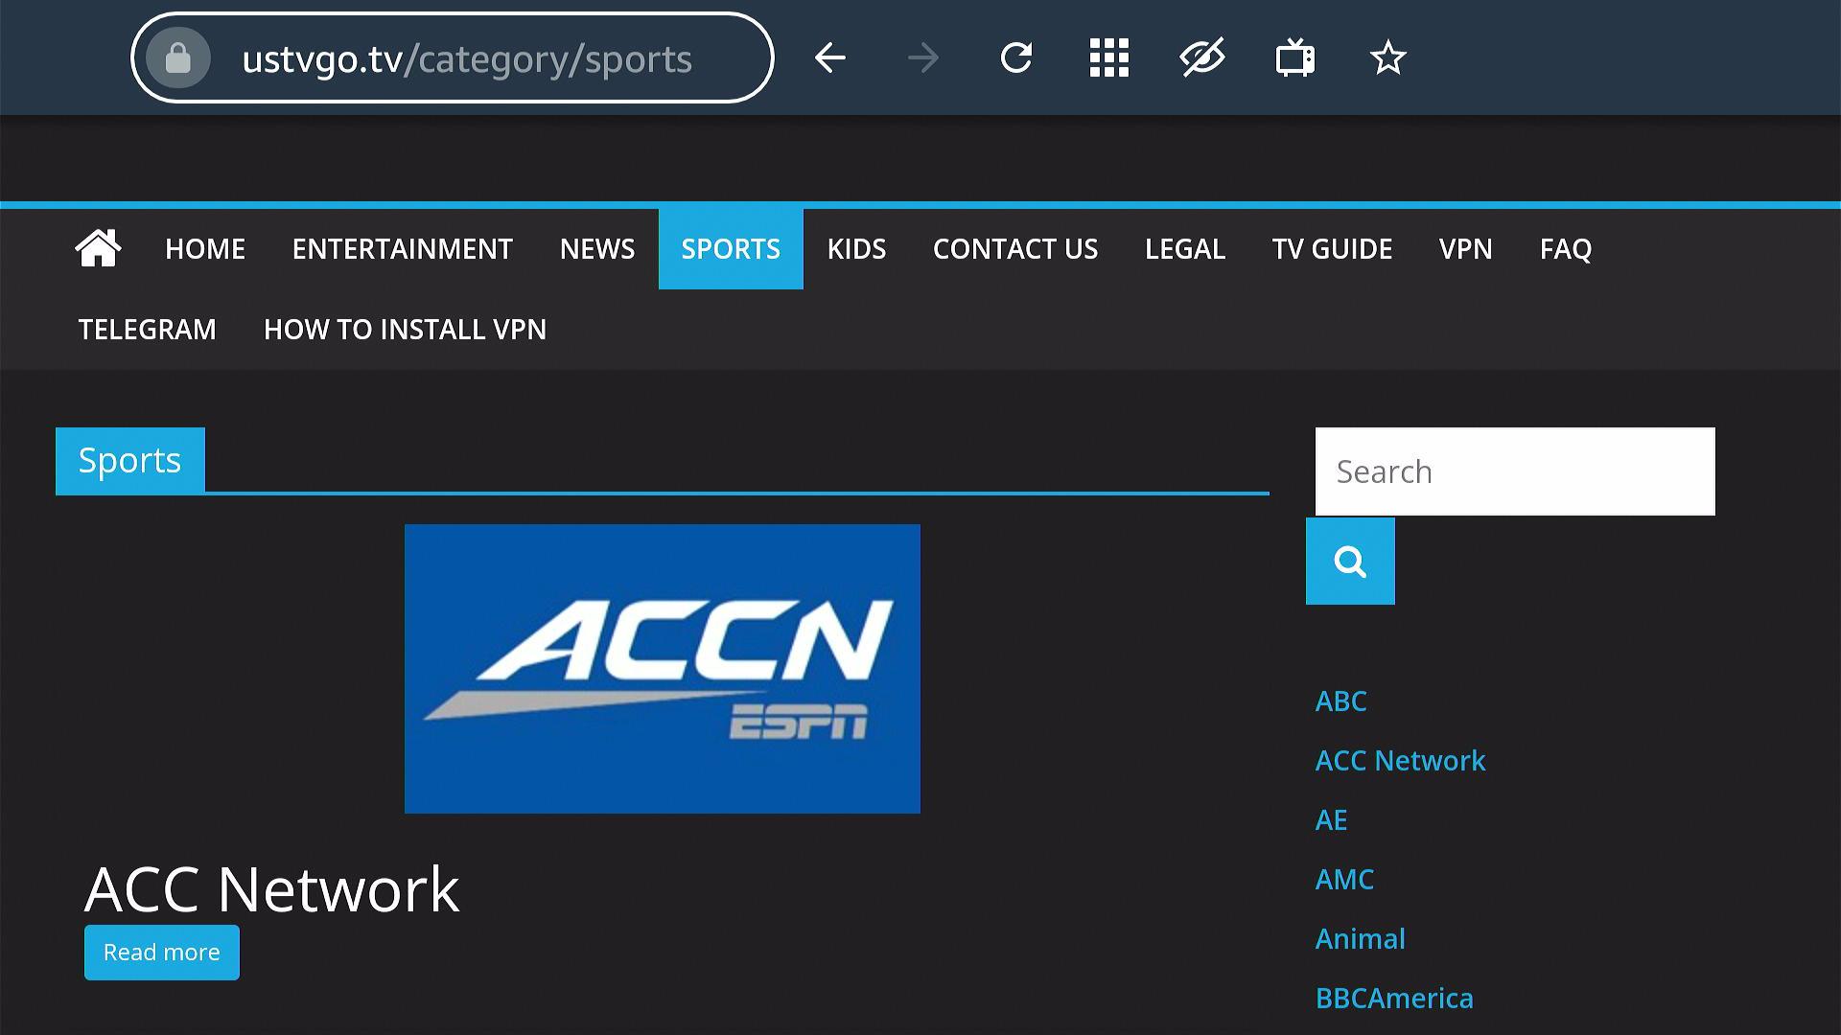Open the ENTERTAINMENT category
Viewport: 1841px width, 1035px height.
[403, 249]
